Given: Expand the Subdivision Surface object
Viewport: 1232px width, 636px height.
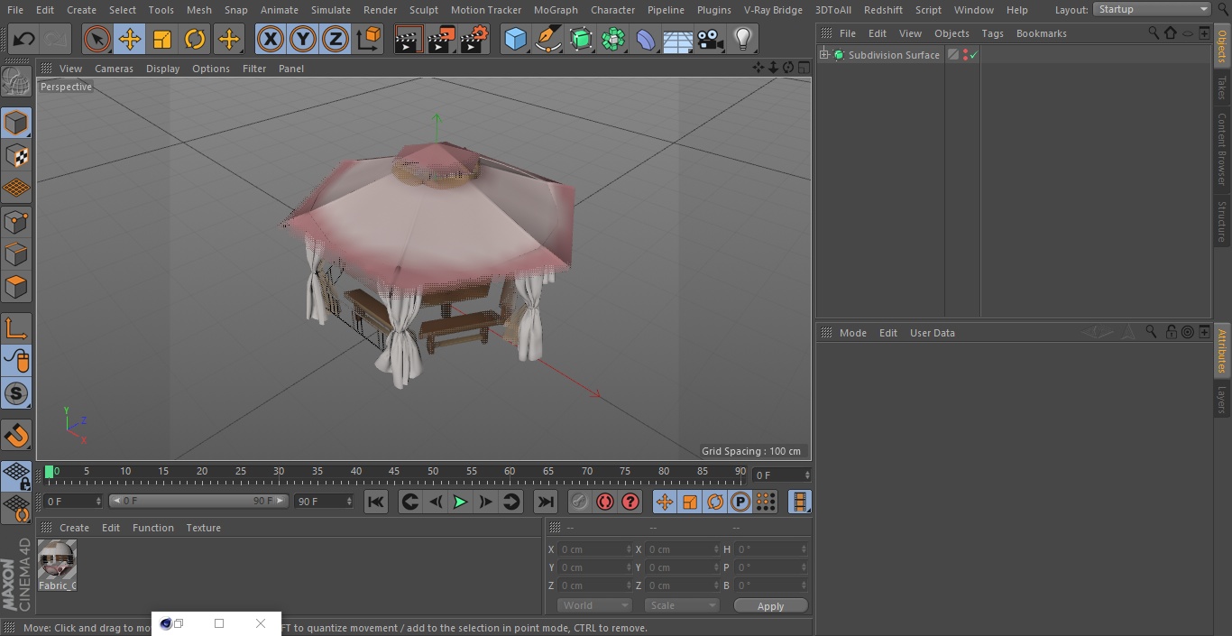Looking at the screenshot, I should (x=823, y=55).
